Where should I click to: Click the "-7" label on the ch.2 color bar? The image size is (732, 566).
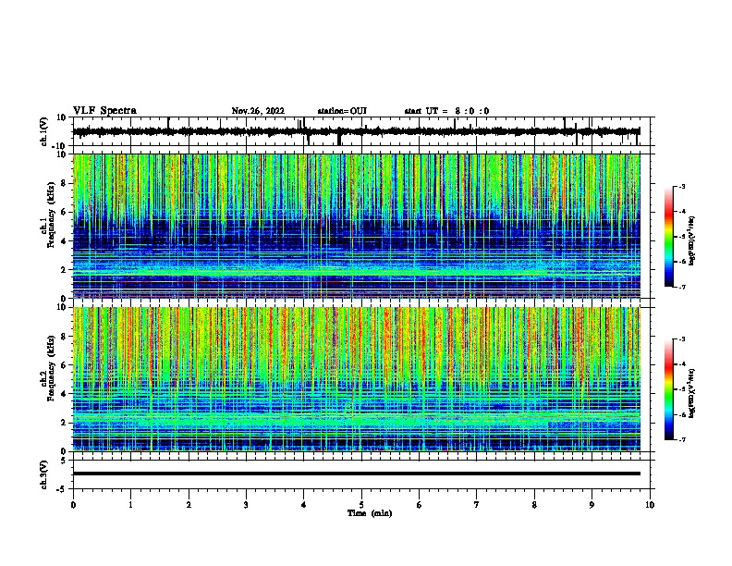681,439
